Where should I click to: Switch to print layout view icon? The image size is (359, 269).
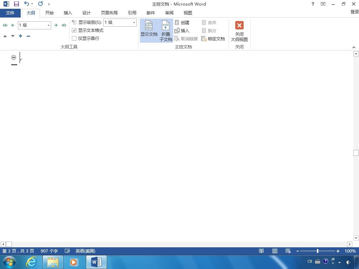(x=275, y=251)
